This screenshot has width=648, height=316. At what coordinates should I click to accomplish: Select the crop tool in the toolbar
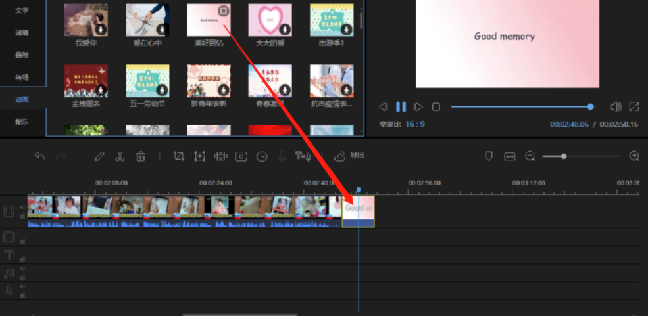pos(178,156)
